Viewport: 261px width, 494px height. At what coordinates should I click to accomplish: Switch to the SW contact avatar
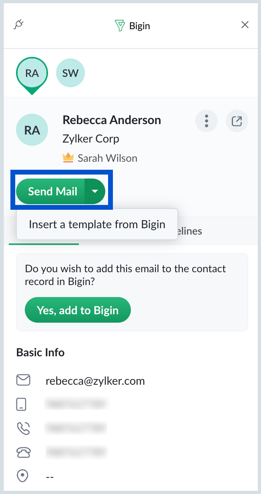coord(70,73)
